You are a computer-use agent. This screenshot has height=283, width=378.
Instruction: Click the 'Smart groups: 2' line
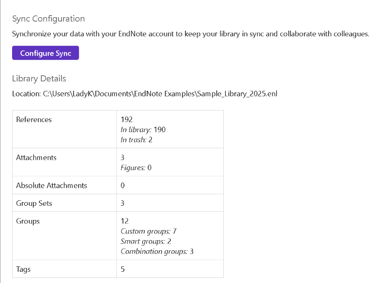point(147,241)
